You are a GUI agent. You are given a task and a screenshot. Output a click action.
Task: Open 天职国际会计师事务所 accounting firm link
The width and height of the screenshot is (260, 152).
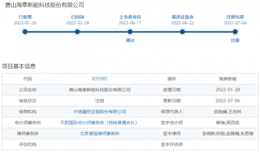pyautogui.click(x=98, y=122)
